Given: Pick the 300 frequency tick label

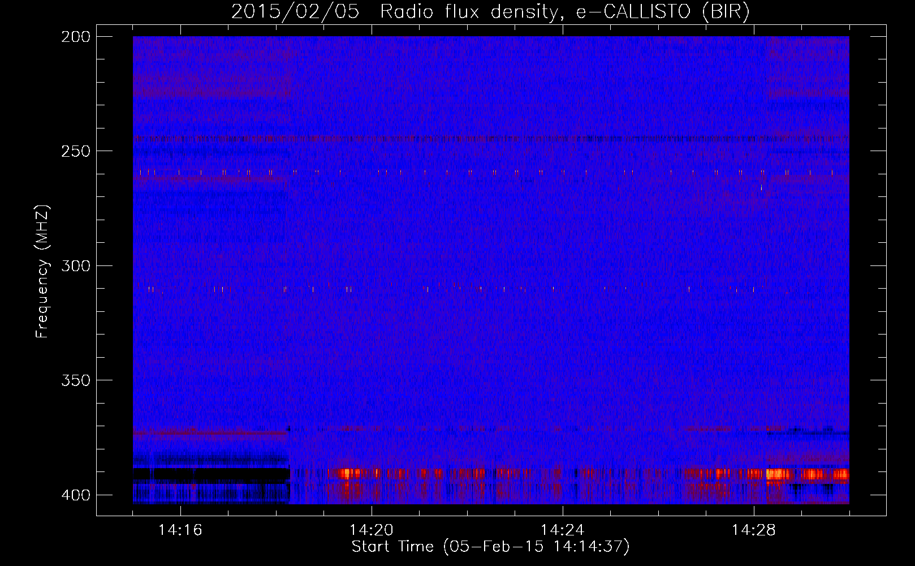Looking at the screenshot, I should 76,266.
